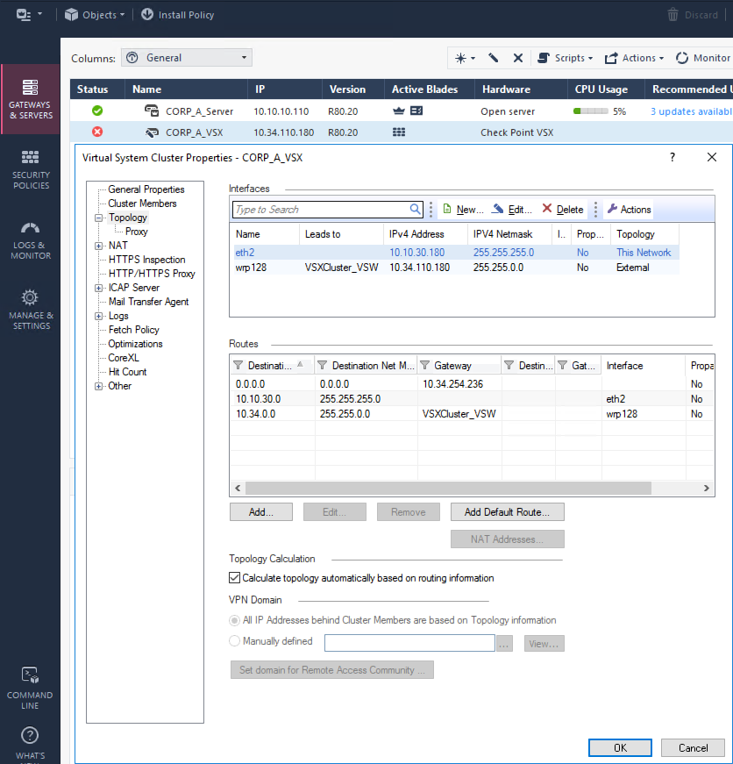Click the CPU usage bar for CORP_A_Server
The height and width of the screenshot is (764, 733).
(x=590, y=111)
